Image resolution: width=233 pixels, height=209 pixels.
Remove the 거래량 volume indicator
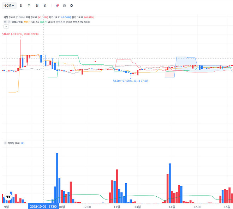point(5,143)
